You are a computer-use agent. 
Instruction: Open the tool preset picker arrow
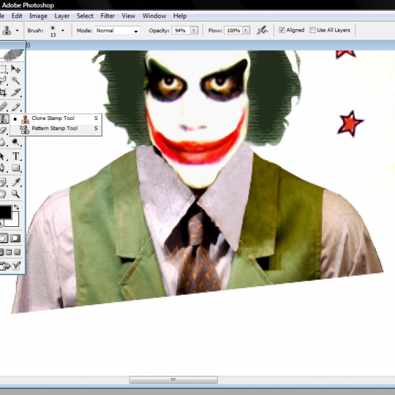click(x=17, y=30)
